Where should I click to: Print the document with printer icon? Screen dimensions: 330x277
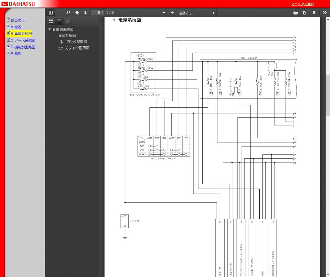pyautogui.click(x=296, y=13)
